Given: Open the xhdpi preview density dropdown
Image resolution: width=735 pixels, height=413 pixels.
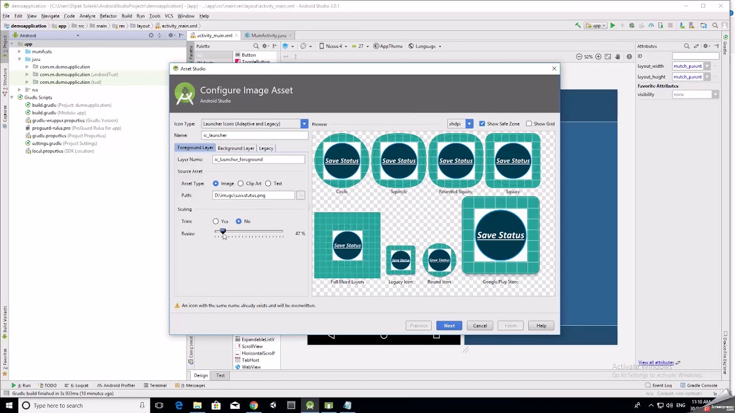Looking at the screenshot, I should coord(468,123).
